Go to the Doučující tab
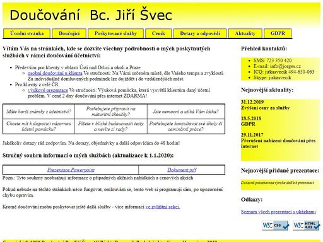Viewport: 323px width, 242px height. (x=69, y=33)
